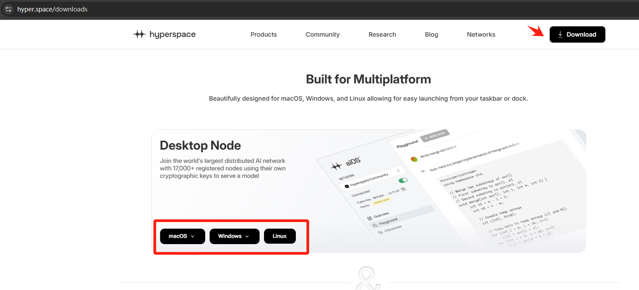Go to the Community menu item
Viewport: 639px width, 290px height.
tap(322, 34)
